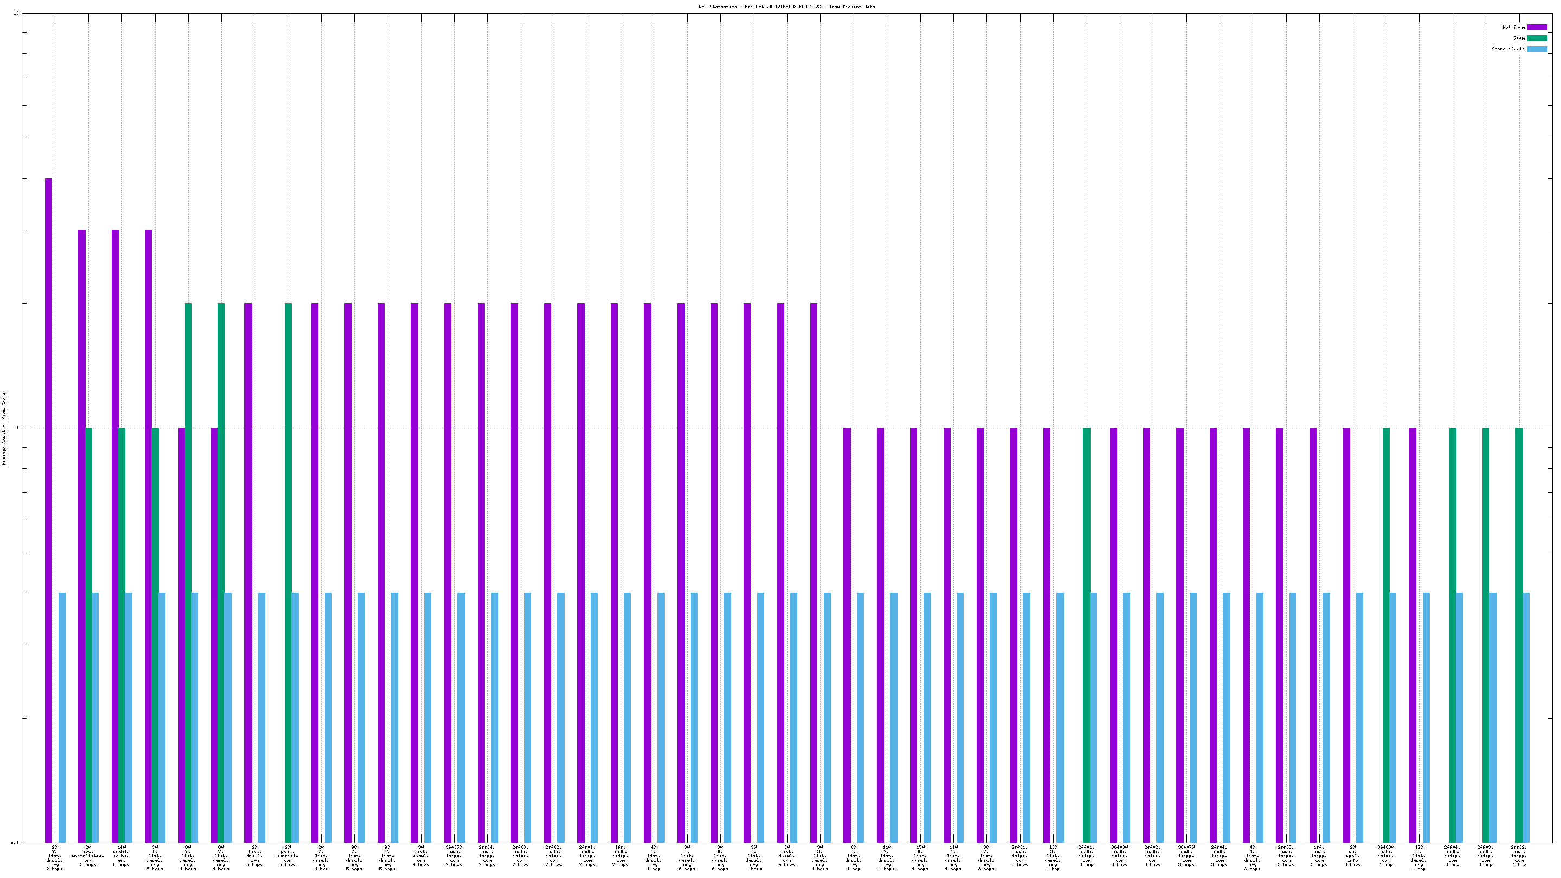Click the y-axis tick label 10
Image resolution: width=1561 pixels, height=878 pixels.
pos(16,14)
